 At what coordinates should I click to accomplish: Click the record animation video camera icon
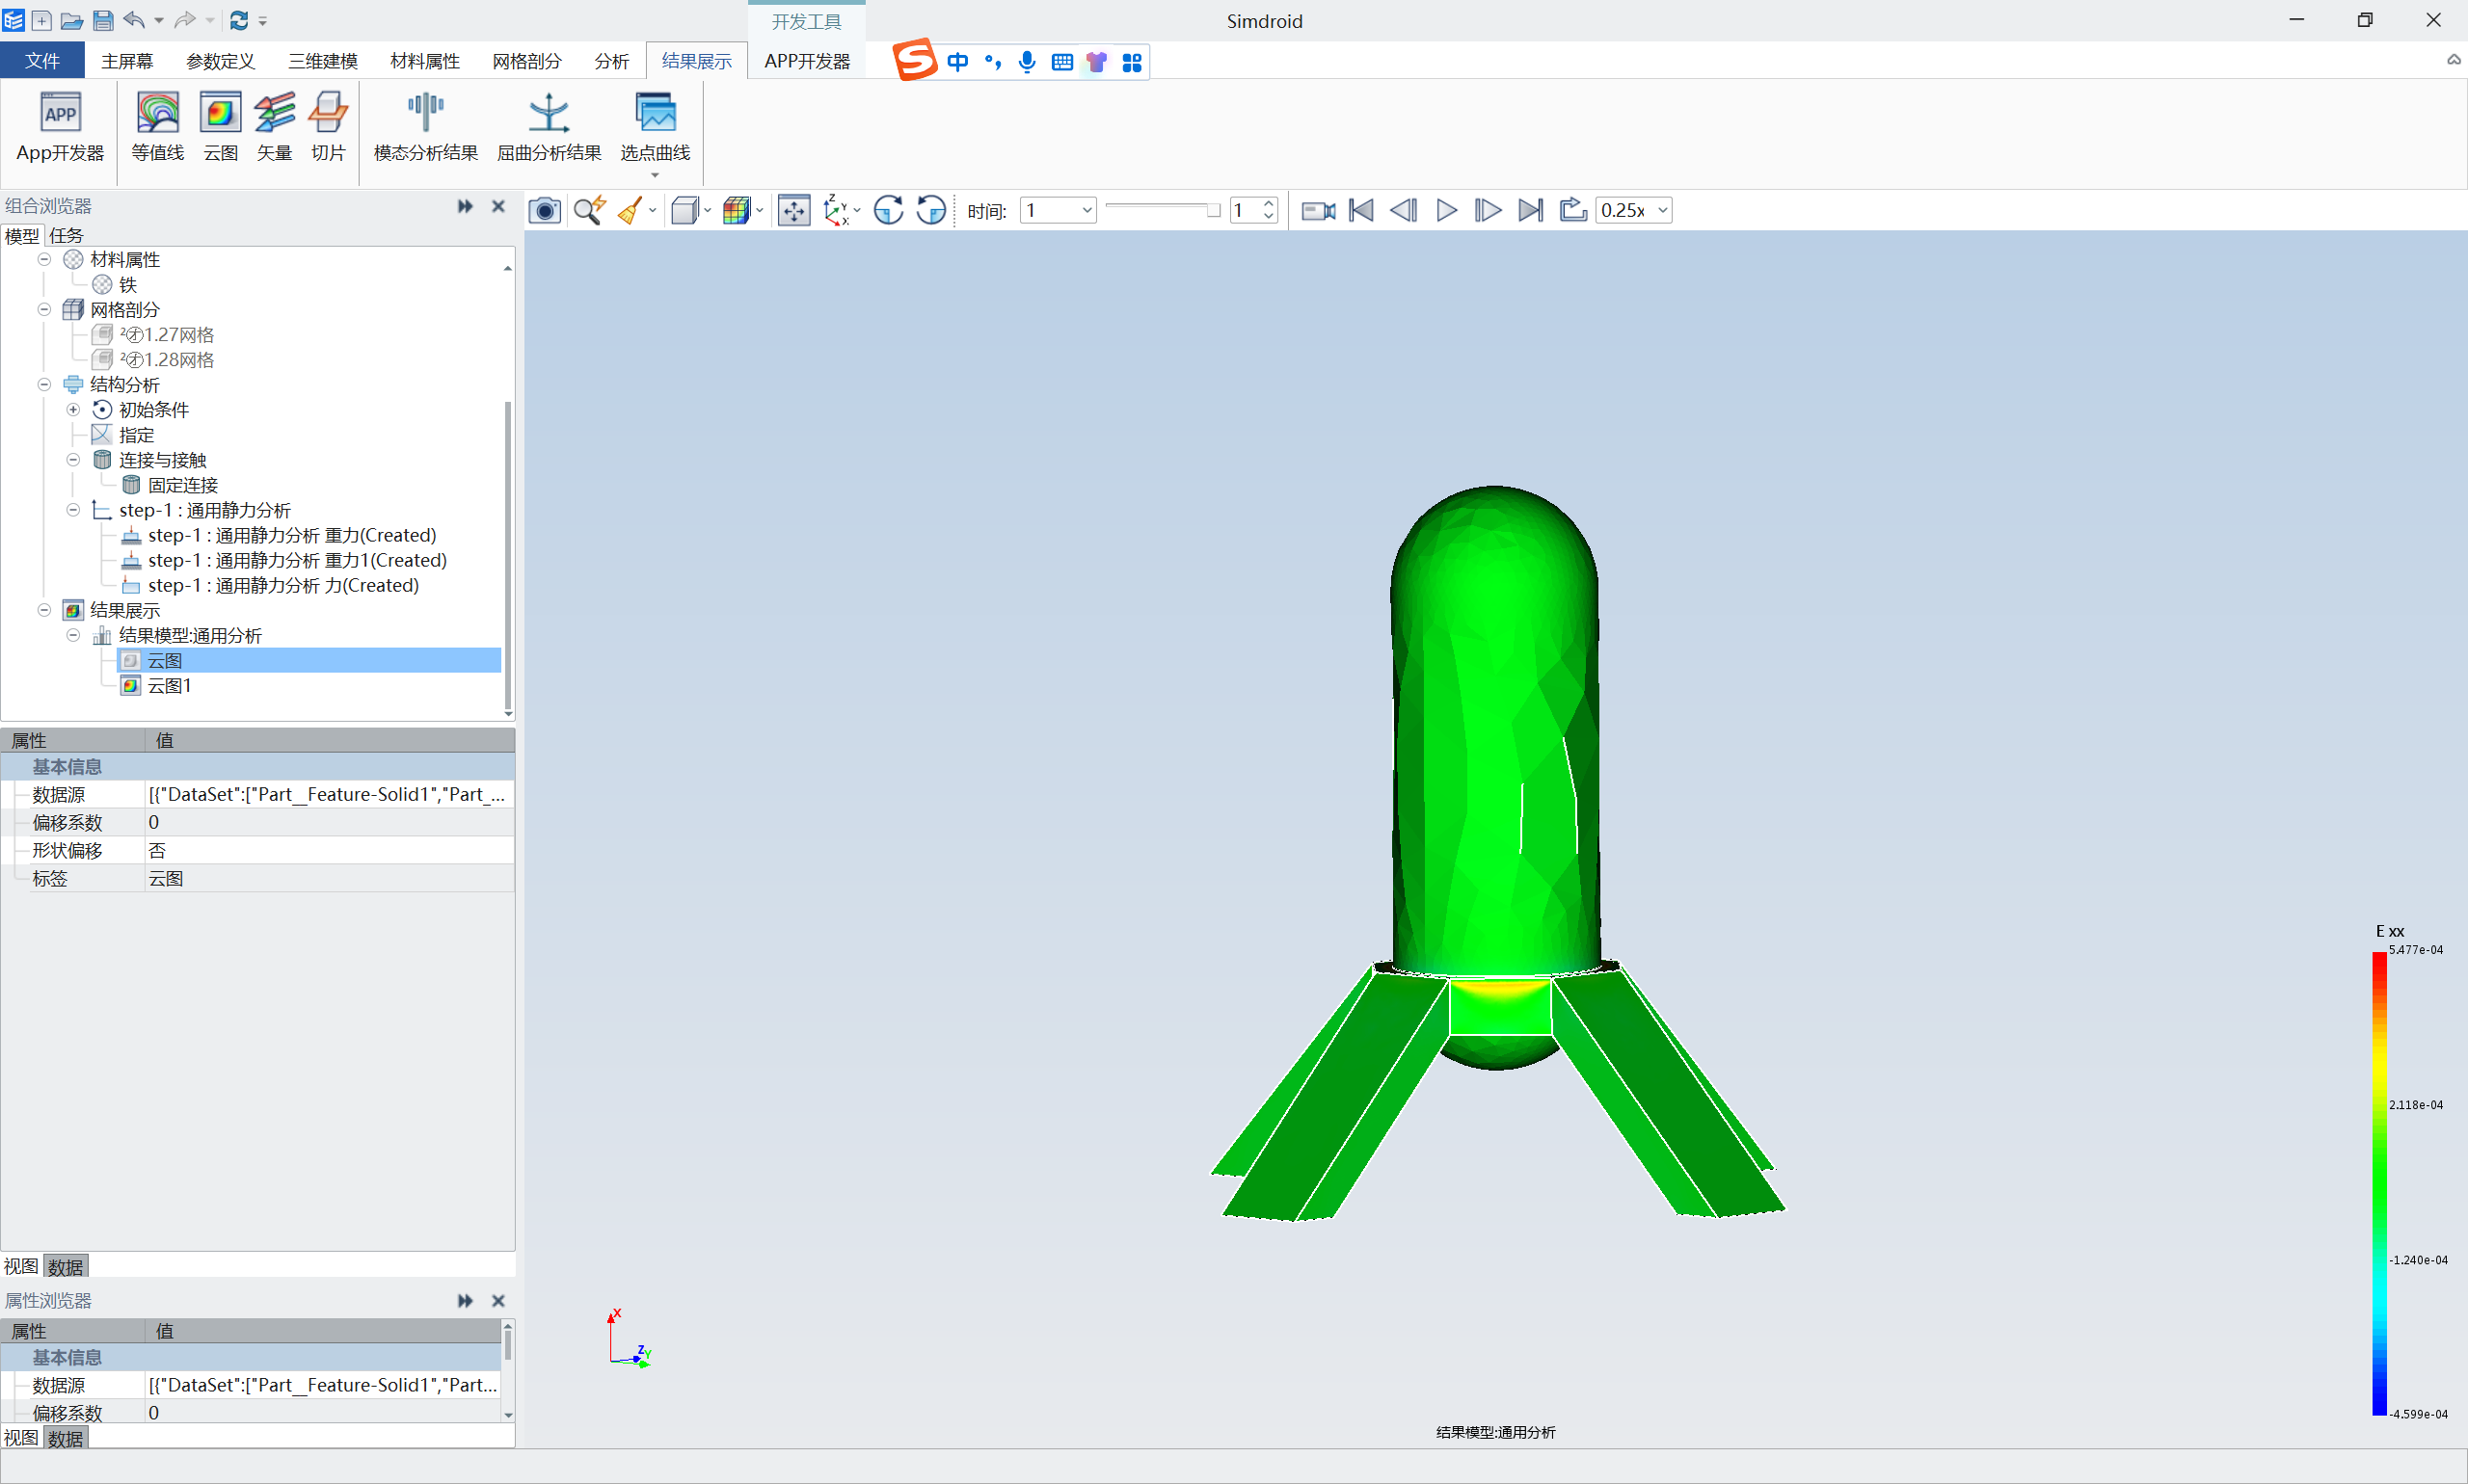1319,210
